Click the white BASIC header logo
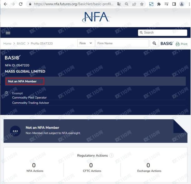 13,57
